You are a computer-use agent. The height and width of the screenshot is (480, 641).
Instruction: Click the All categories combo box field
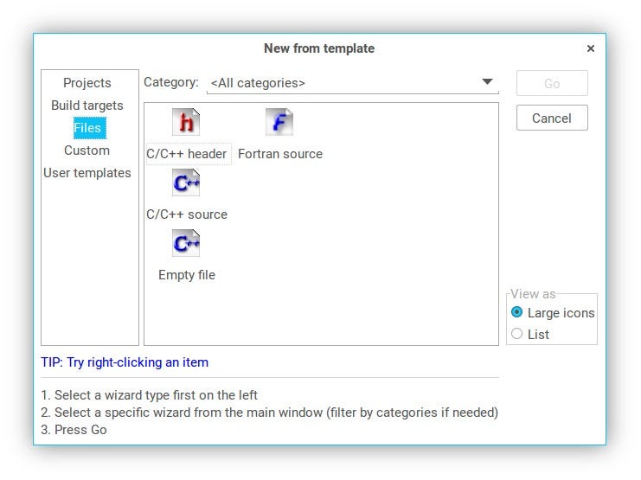(353, 82)
